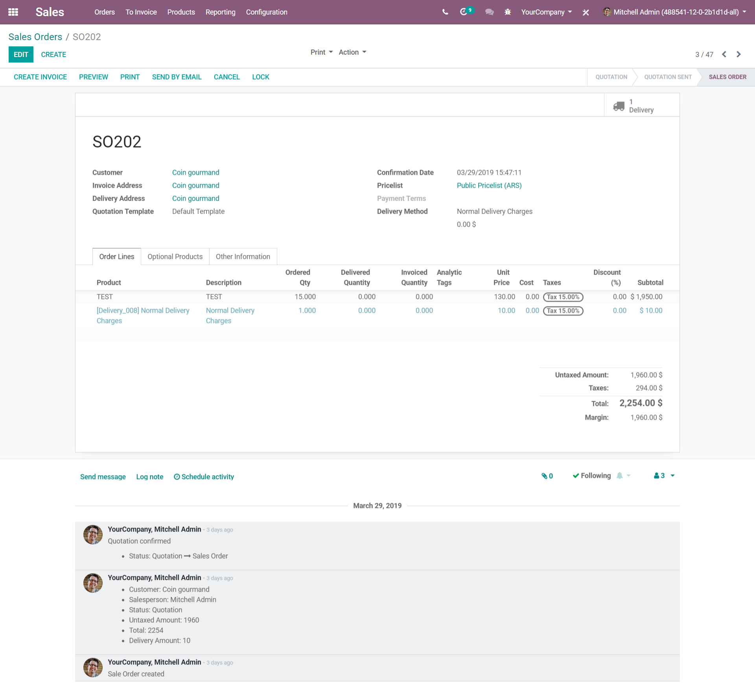Click the crossed tools icon in navbar
The image size is (755, 686).
(x=586, y=12)
